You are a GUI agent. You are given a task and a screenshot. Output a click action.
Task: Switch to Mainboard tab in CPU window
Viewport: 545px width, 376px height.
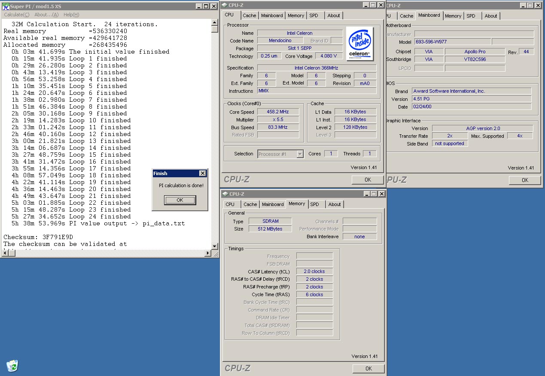272,15
